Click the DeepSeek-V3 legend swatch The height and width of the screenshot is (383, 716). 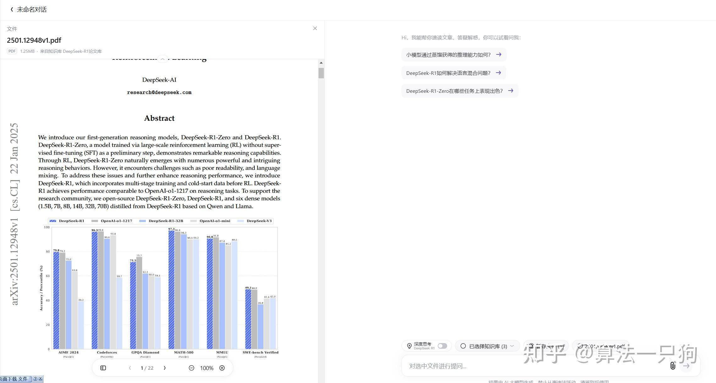pyautogui.click(x=241, y=221)
